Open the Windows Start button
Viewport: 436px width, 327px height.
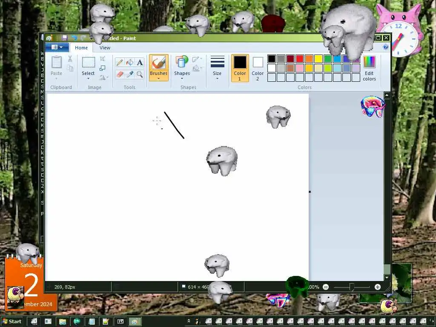coord(11,321)
